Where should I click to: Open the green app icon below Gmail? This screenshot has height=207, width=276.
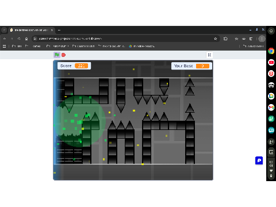pyautogui.click(x=271, y=119)
